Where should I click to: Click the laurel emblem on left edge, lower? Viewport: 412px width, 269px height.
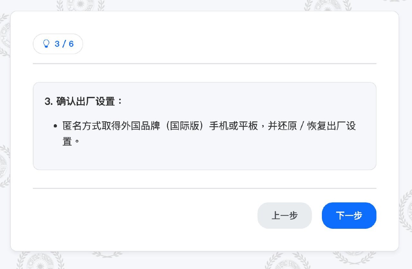5,166
